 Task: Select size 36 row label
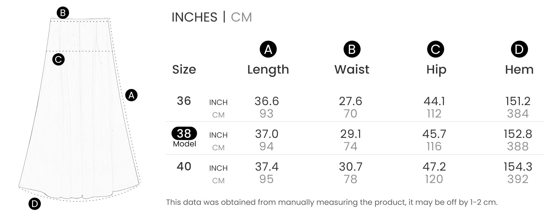click(184, 101)
